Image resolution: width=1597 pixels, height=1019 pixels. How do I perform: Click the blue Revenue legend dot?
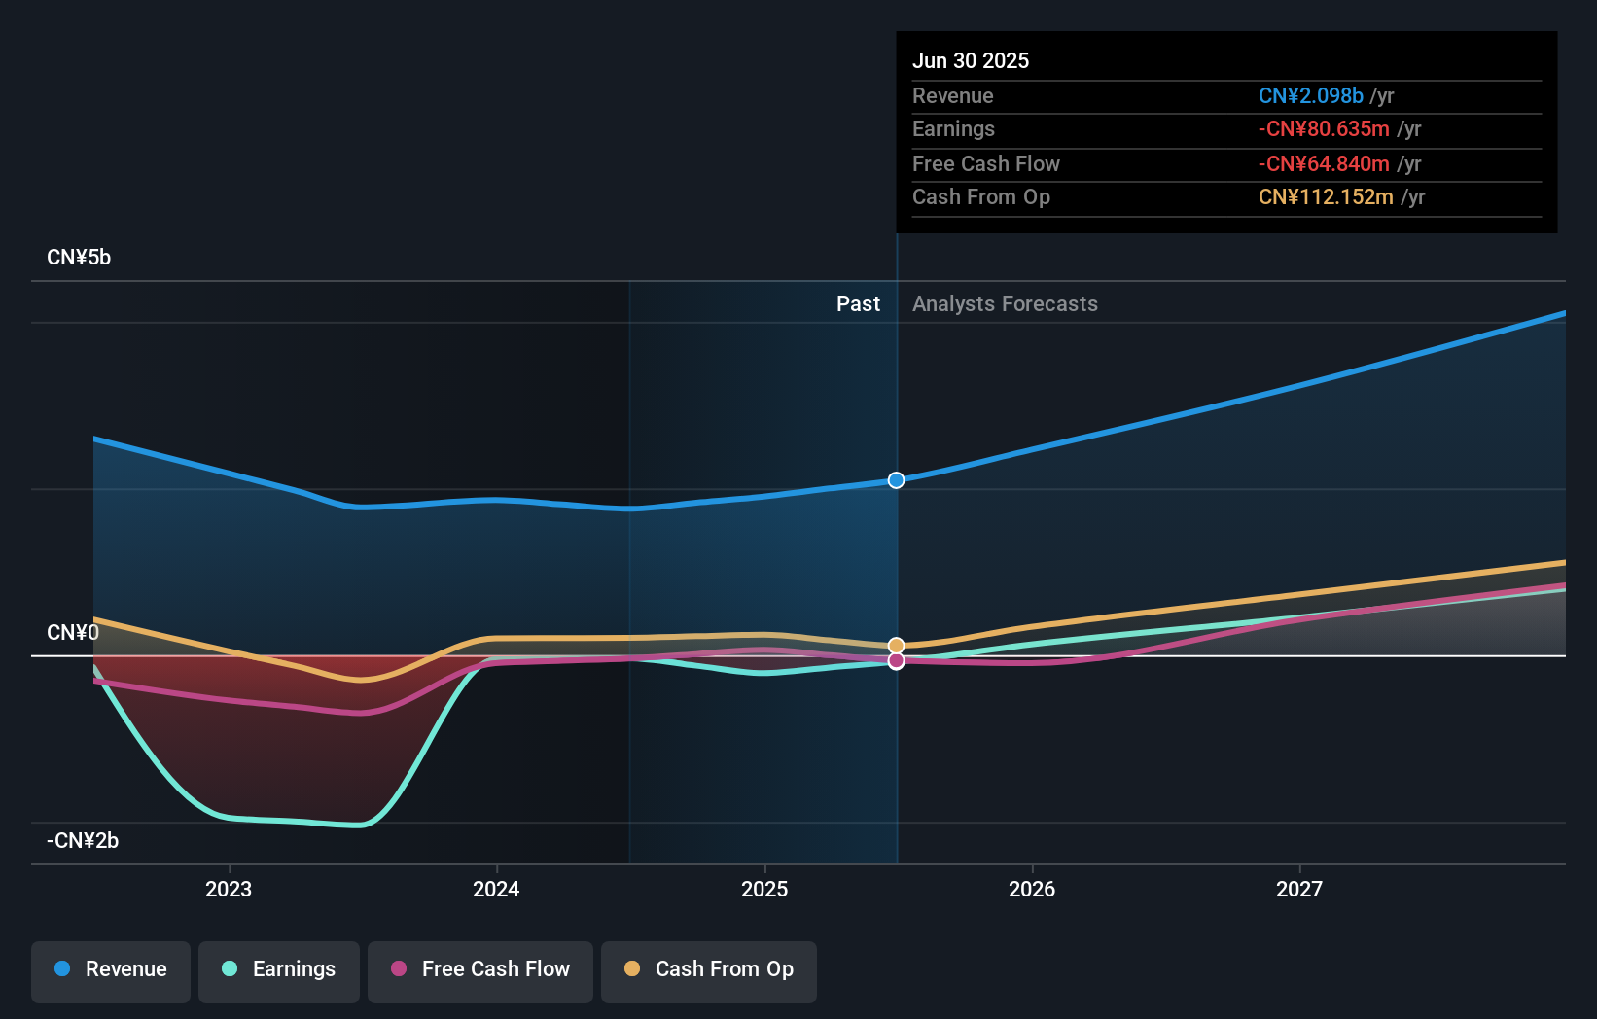coord(60,969)
